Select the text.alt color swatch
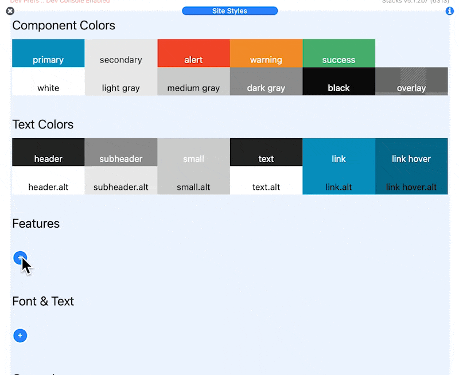The height and width of the screenshot is (375, 459). [266, 181]
